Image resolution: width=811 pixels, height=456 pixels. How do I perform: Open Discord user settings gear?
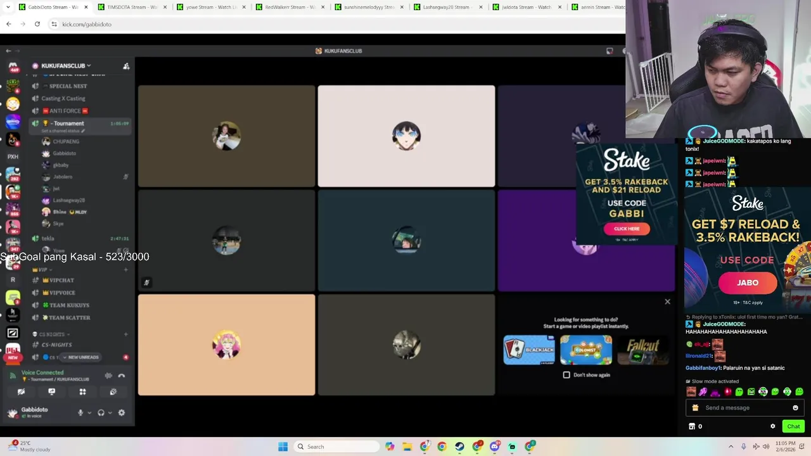pos(122,412)
